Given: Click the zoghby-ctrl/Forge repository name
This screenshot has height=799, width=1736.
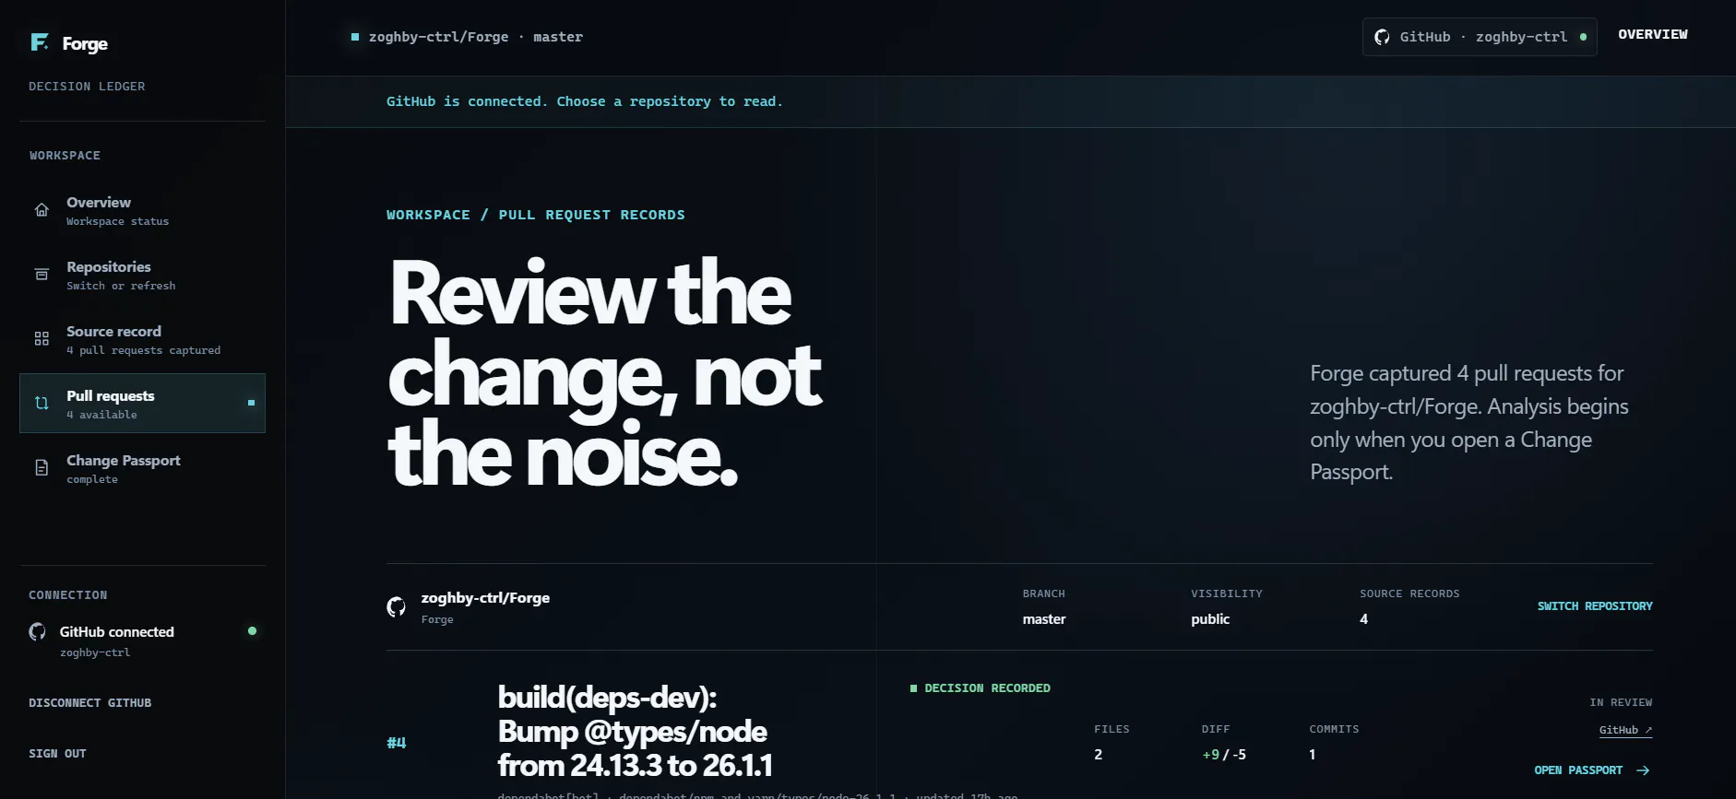Looking at the screenshot, I should [x=485, y=597].
